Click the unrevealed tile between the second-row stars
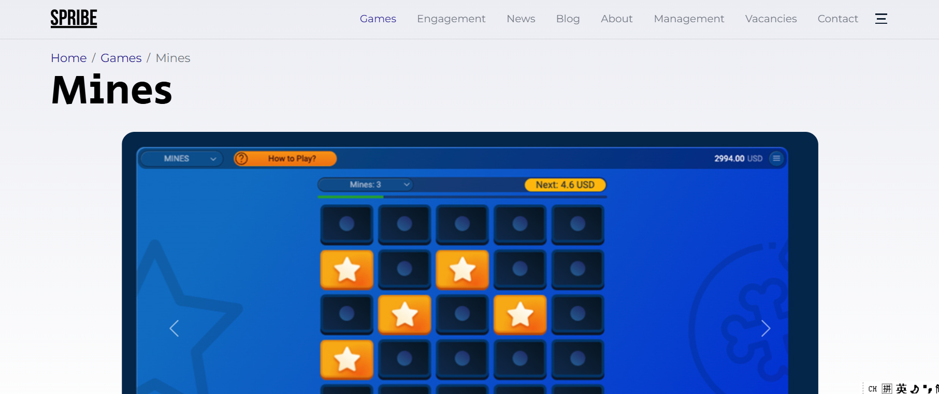 pos(405,269)
